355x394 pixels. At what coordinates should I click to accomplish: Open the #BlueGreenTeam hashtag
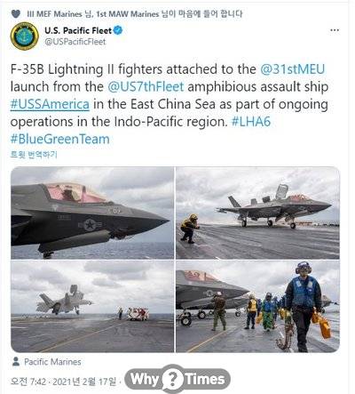pos(60,139)
